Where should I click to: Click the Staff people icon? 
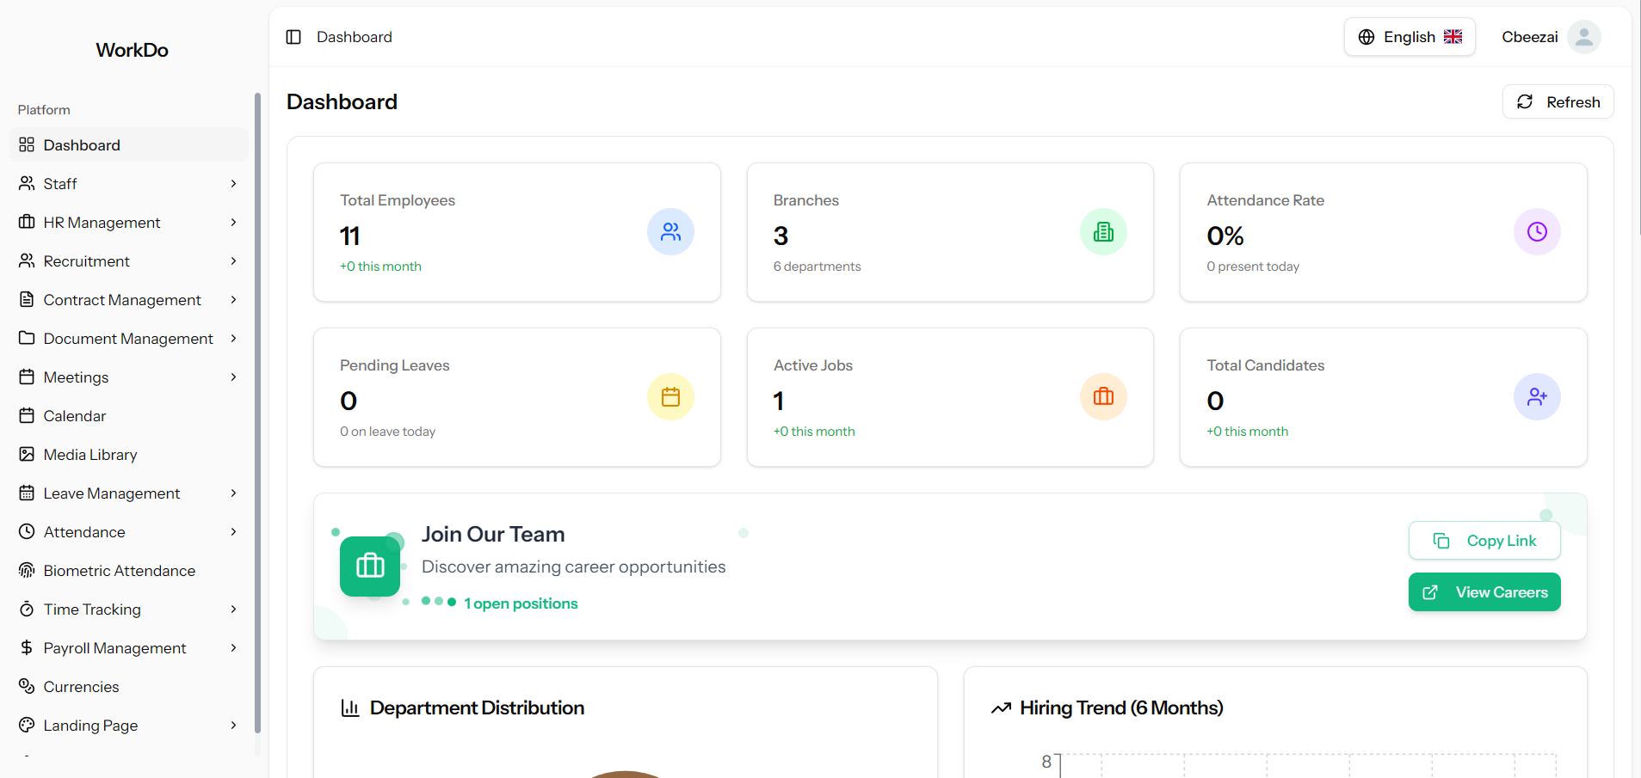click(27, 183)
